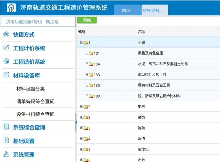This screenshot has height=162, width=220.
Task: Click the 工程造价系统 pie icon
Action: [x=6, y=61]
